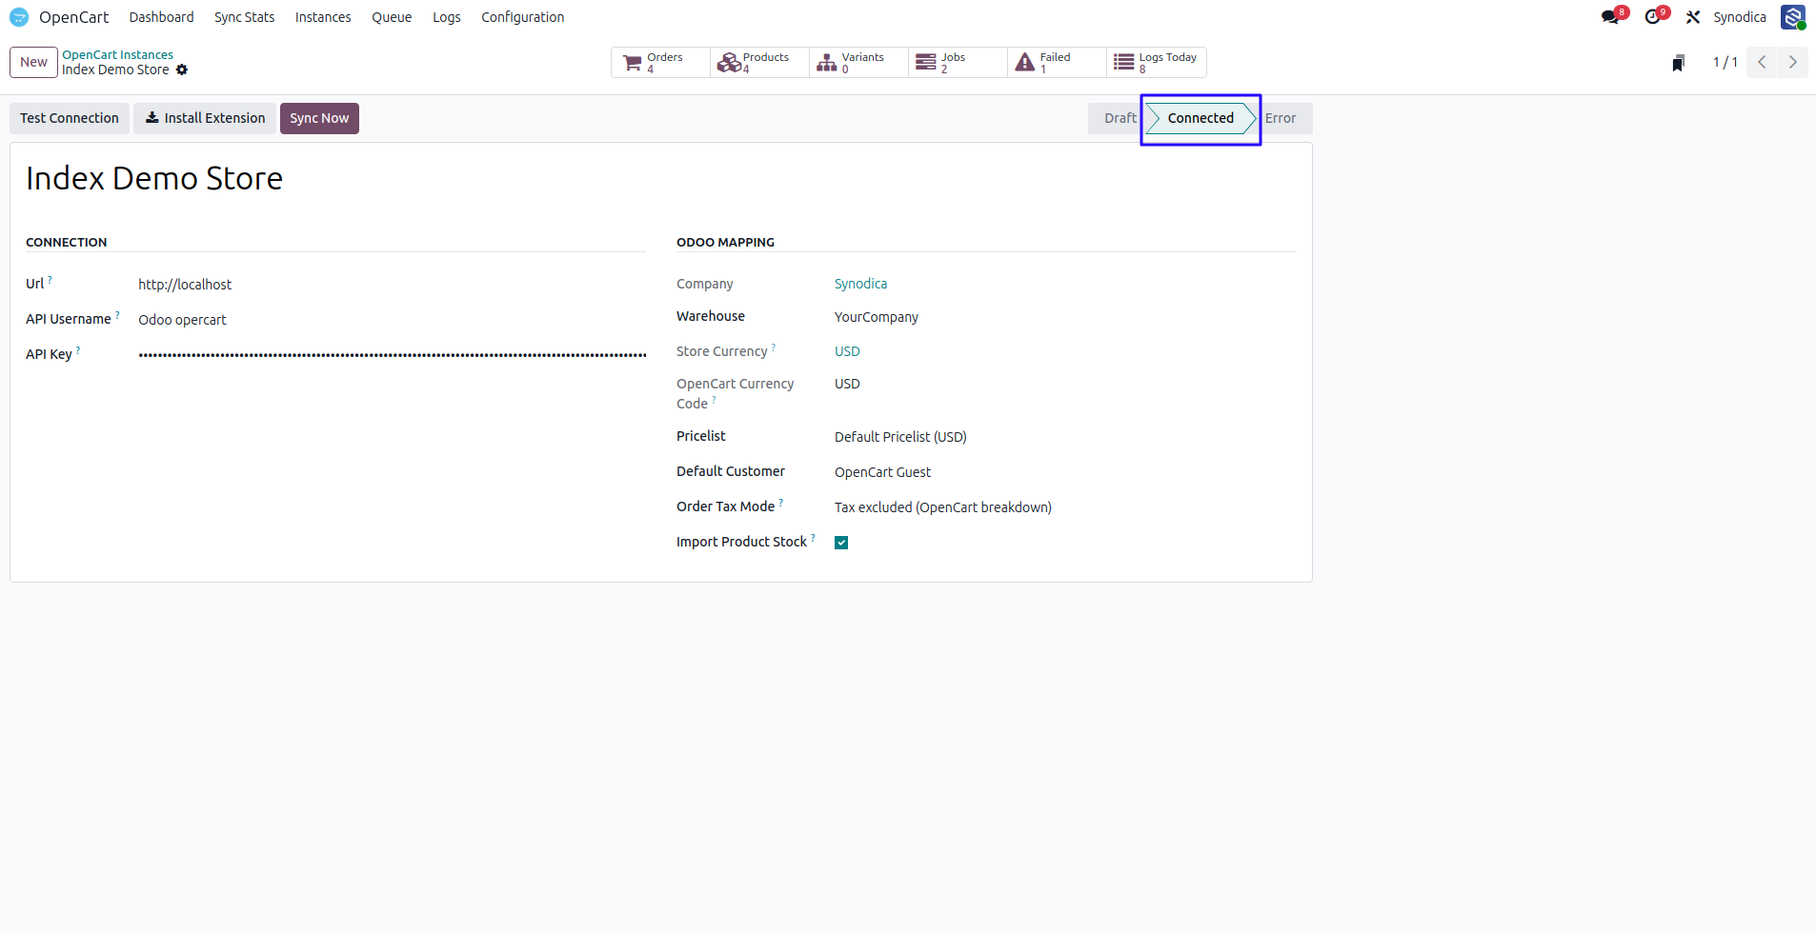Image resolution: width=1816 pixels, height=933 pixels.
Task: Go to the previous record arrow
Action: click(x=1762, y=62)
